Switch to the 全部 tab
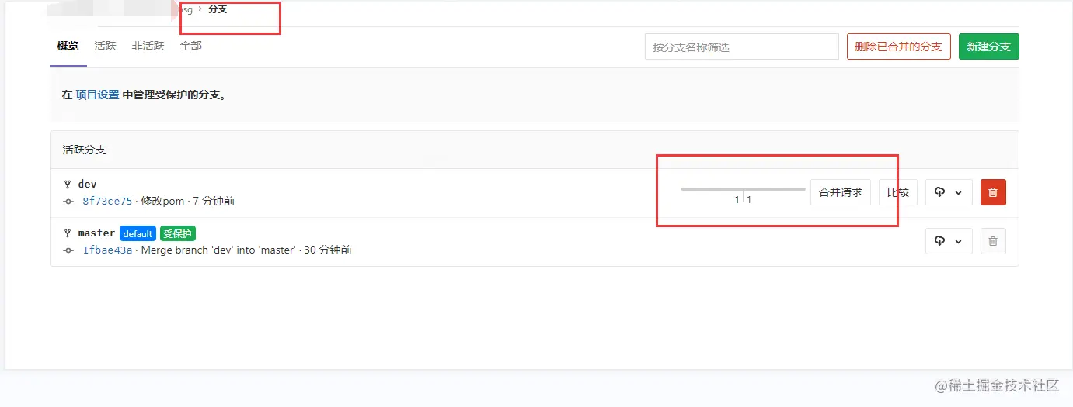This screenshot has width=1073, height=407. pyautogui.click(x=191, y=47)
